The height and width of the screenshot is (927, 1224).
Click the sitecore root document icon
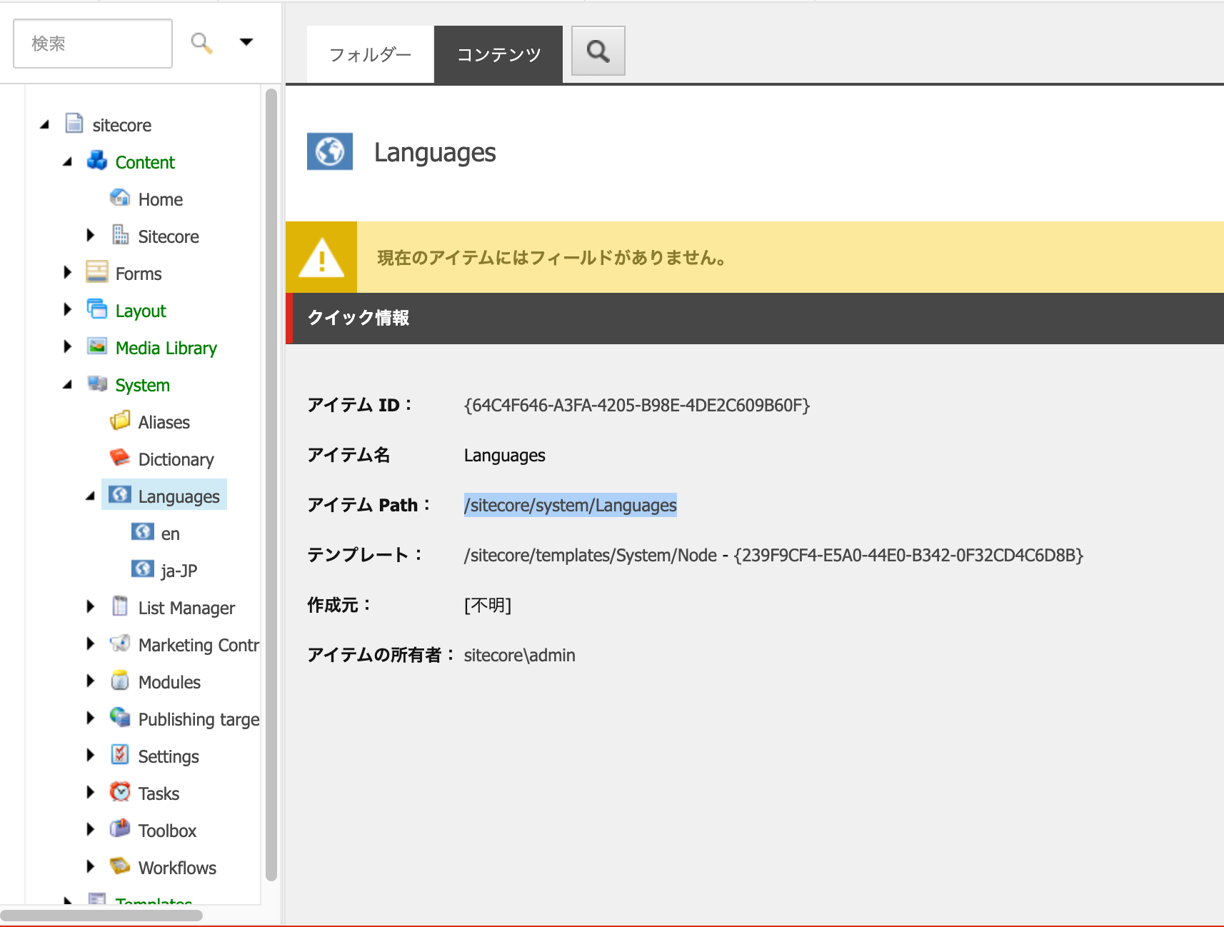click(x=74, y=124)
